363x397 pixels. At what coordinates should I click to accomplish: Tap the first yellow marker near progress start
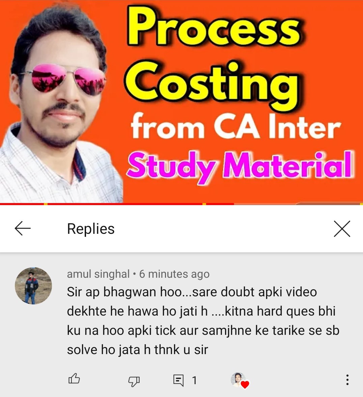[46, 204]
